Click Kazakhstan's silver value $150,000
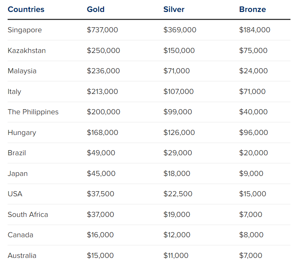This screenshot has width=297, height=267. click(x=179, y=50)
